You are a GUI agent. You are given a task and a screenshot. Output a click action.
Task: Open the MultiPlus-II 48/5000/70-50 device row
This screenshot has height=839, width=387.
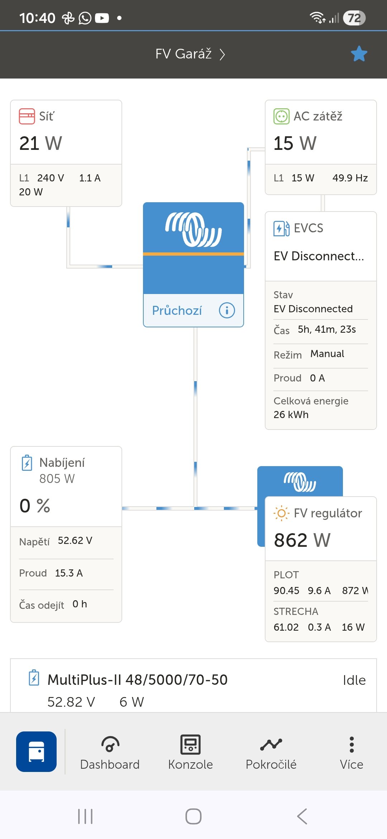coord(193,687)
